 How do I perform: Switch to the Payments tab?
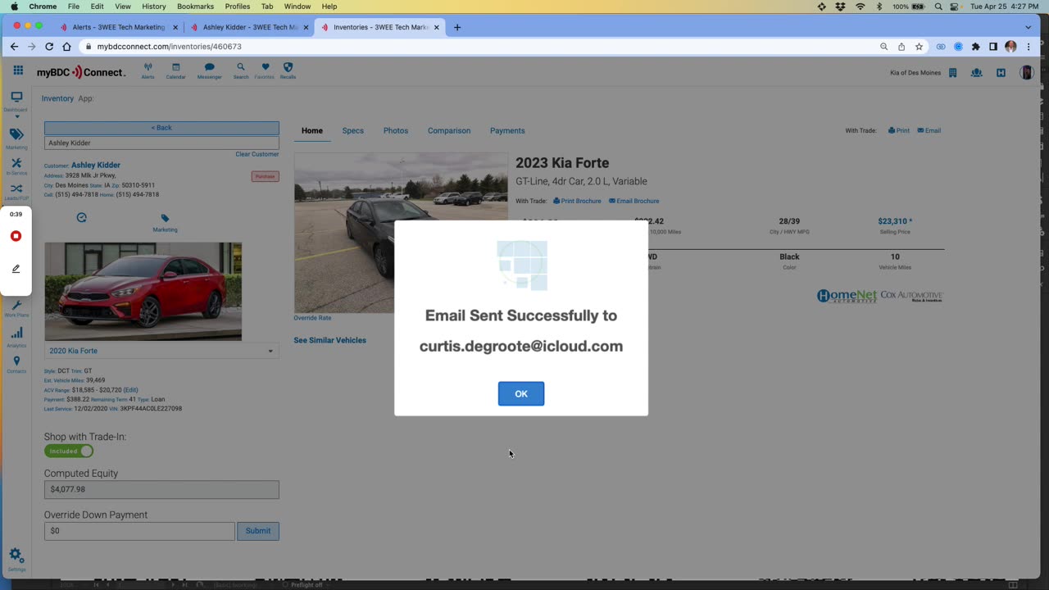pos(507,130)
